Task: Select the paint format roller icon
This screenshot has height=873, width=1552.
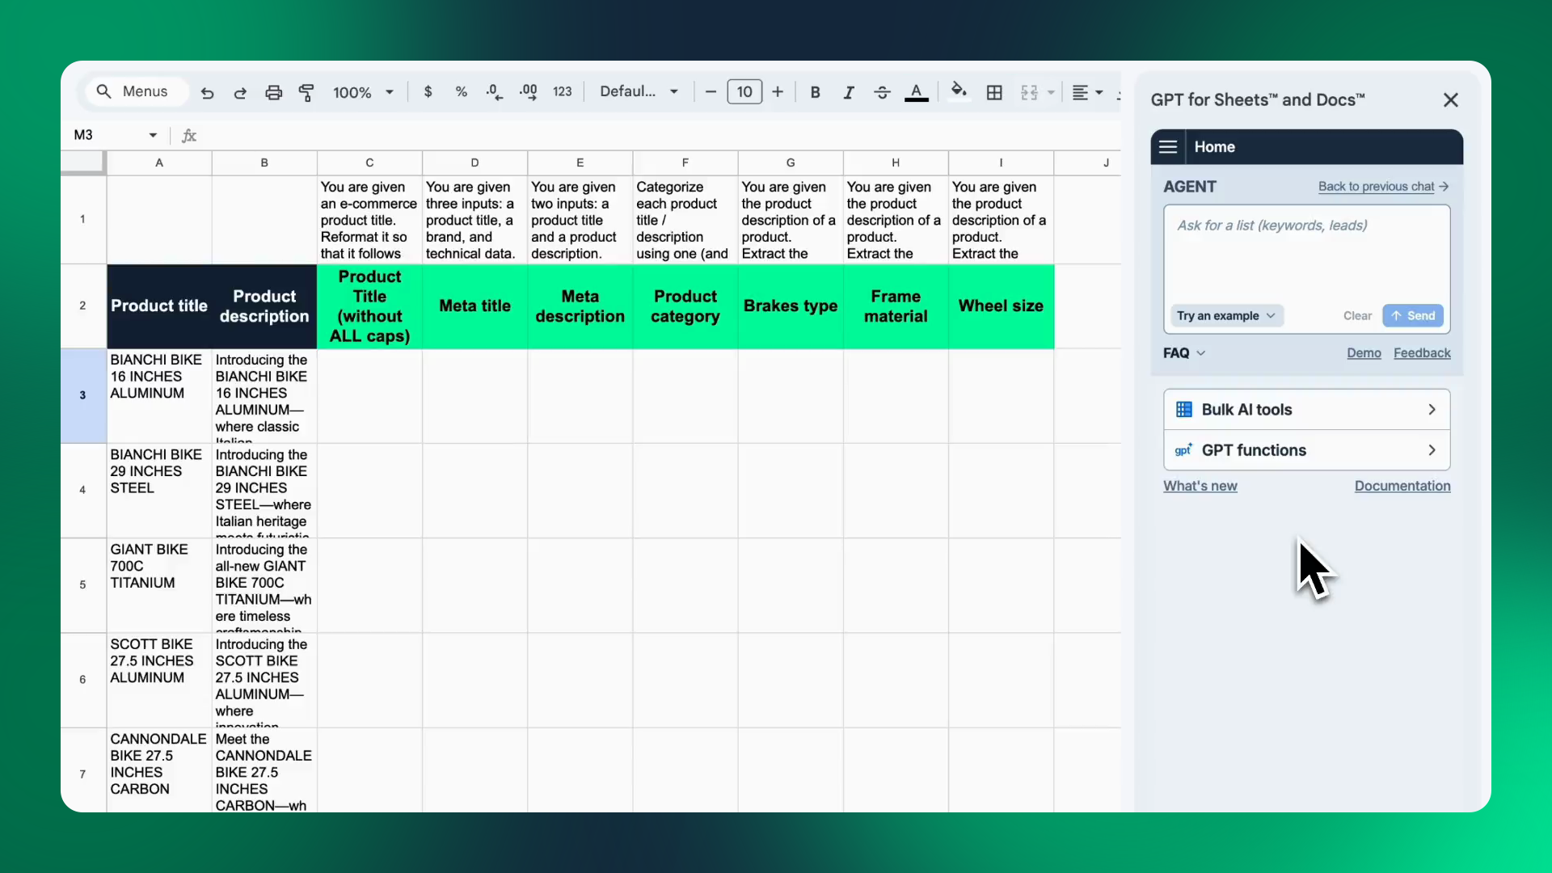Action: coord(306,92)
